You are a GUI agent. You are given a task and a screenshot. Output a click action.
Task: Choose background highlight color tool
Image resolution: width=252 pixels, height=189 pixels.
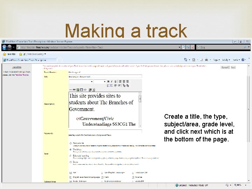coord(128,85)
